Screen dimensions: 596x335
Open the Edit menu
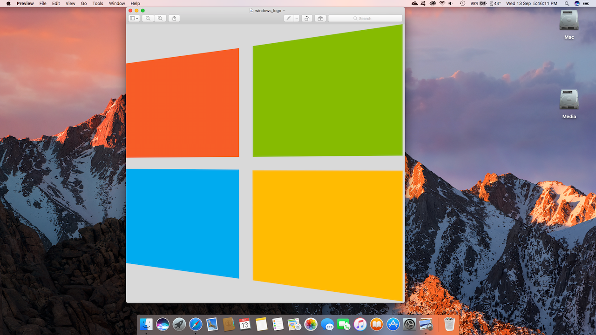[56, 3]
